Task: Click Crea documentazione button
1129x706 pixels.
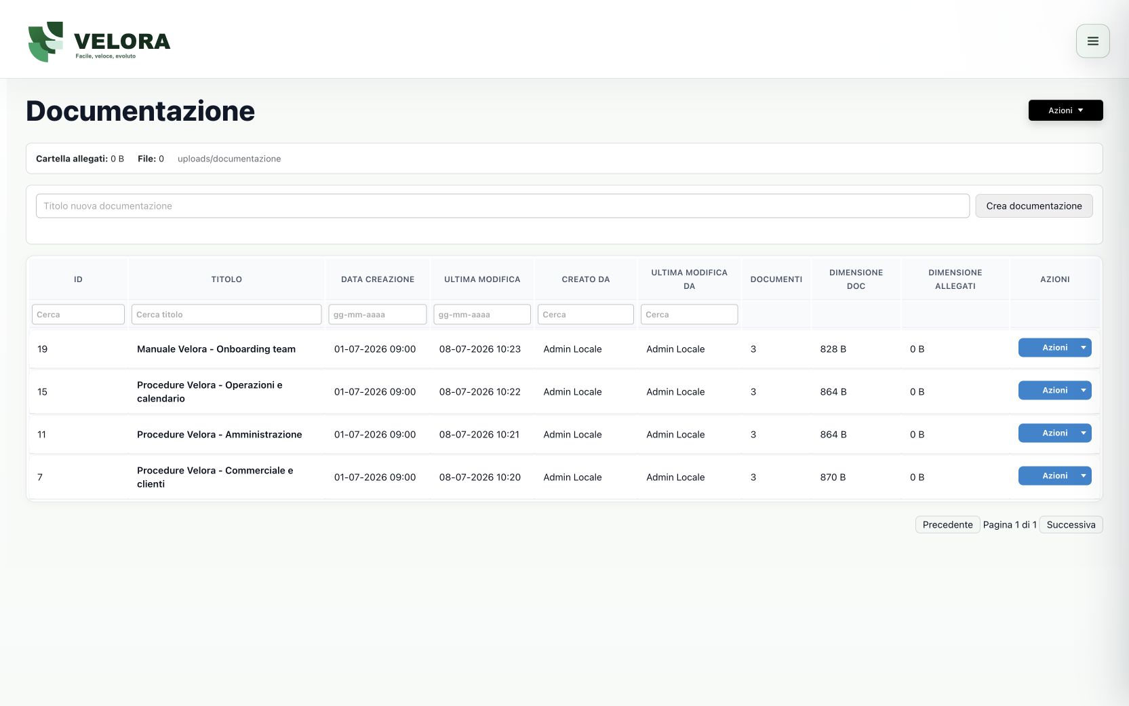Action: click(1033, 206)
